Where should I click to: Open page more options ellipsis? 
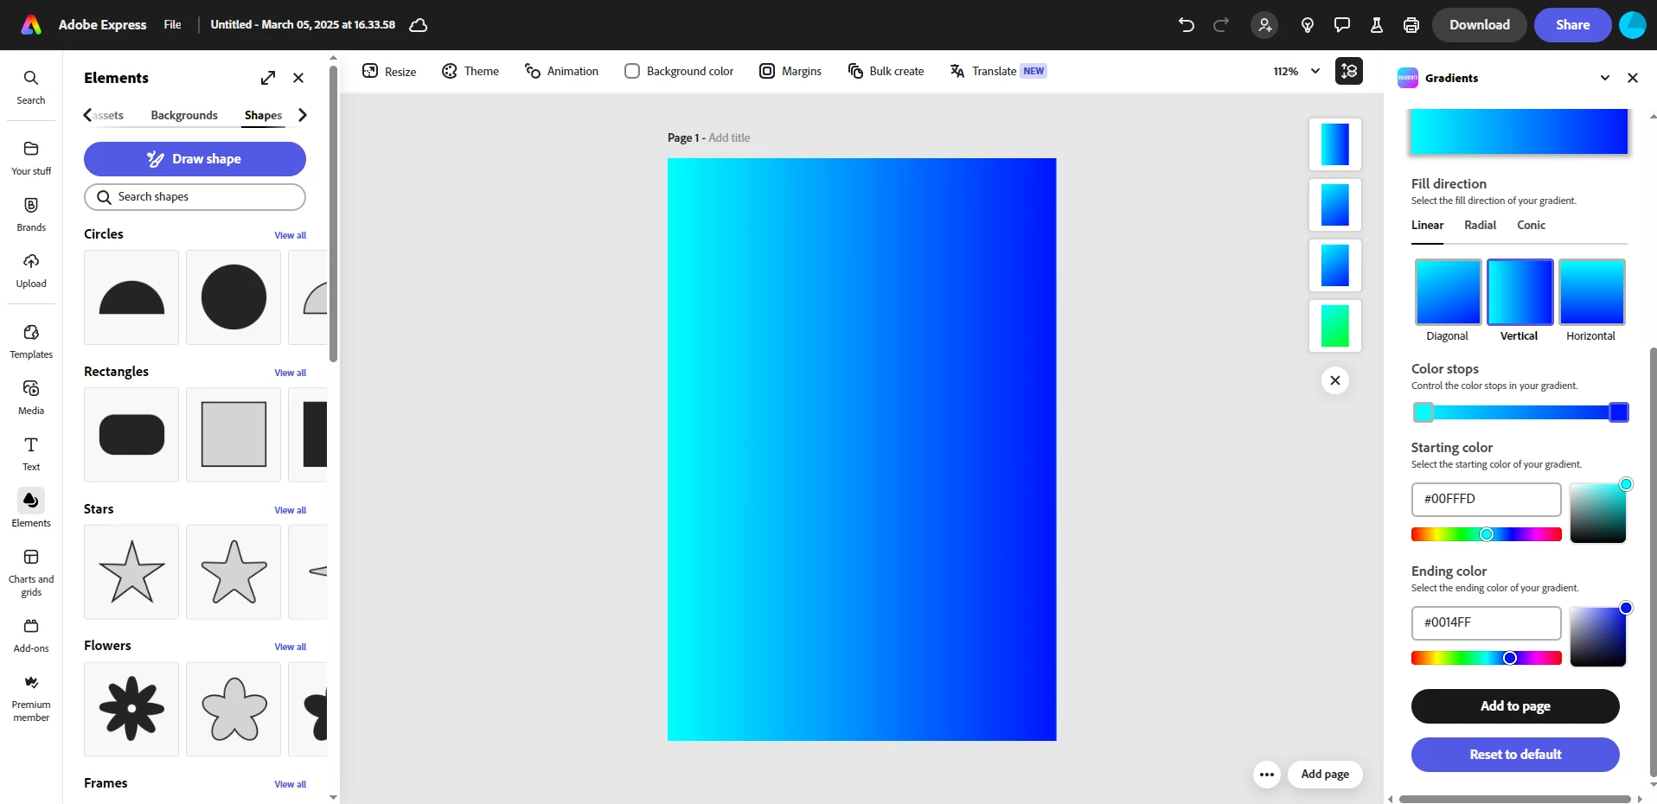coord(1267,775)
